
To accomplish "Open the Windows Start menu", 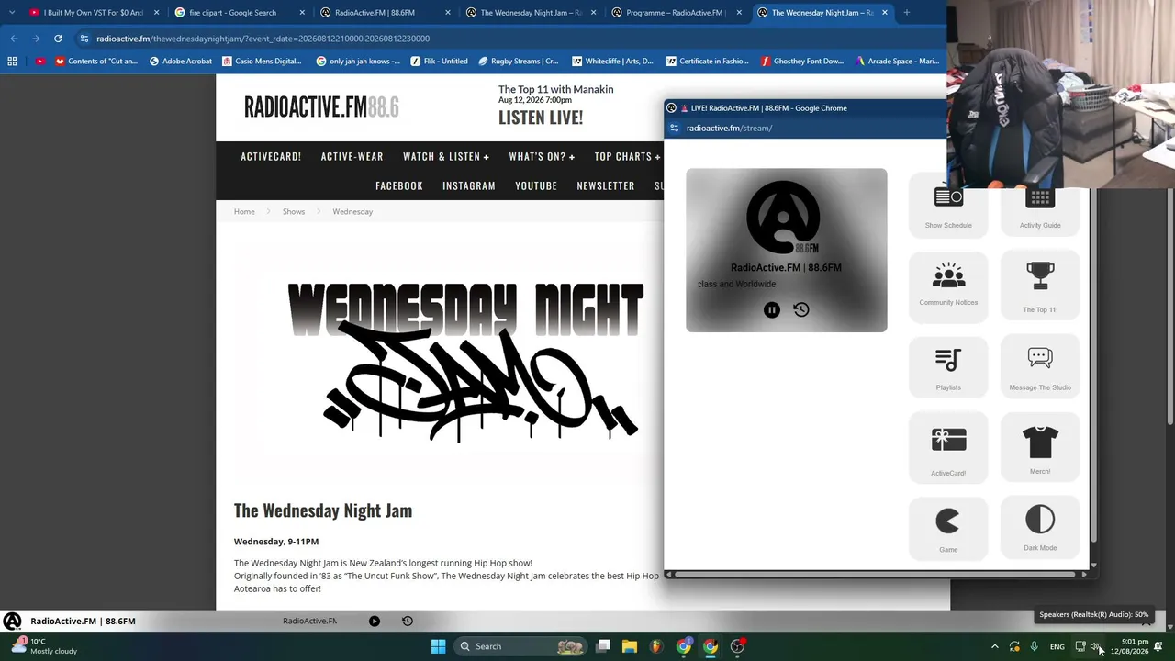I will point(438,646).
